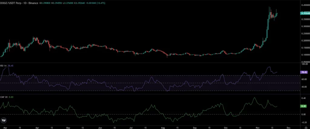Click the Jun label on time axis

100,127
